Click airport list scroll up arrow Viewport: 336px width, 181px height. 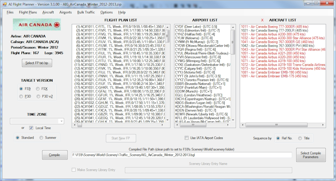tap(233, 27)
